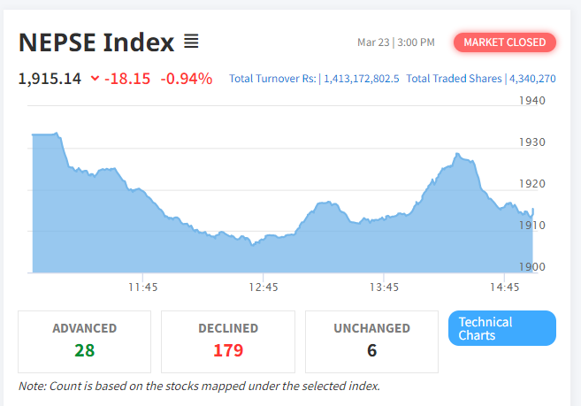Select the ADVANCED 28 card
581x406 pixels.
[x=85, y=341]
